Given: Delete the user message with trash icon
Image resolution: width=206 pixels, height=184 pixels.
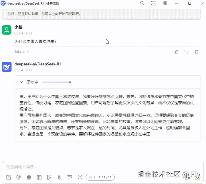Looking at the screenshot, I should tap(197, 52).
